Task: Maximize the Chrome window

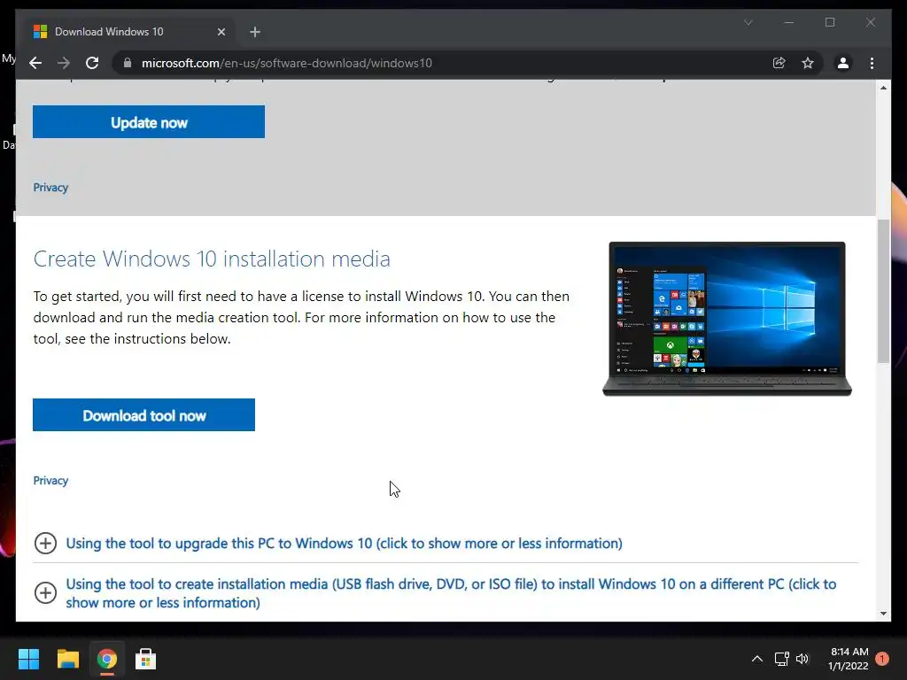Action: coord(829,22)
